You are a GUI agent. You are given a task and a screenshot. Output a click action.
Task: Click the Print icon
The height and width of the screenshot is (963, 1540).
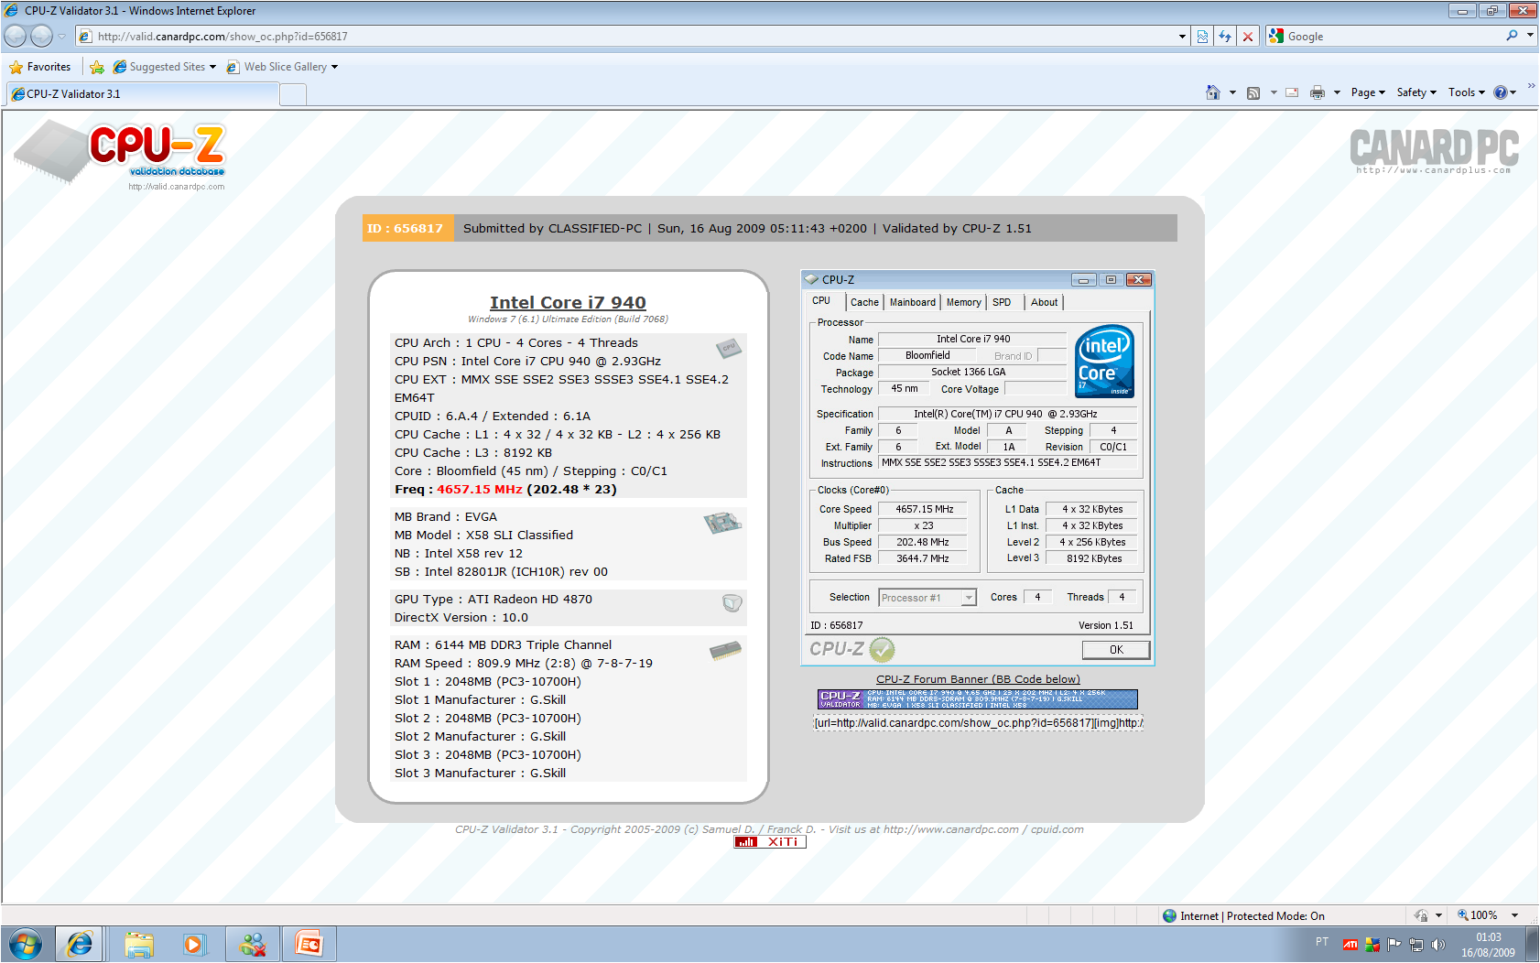coord(1318,92)
